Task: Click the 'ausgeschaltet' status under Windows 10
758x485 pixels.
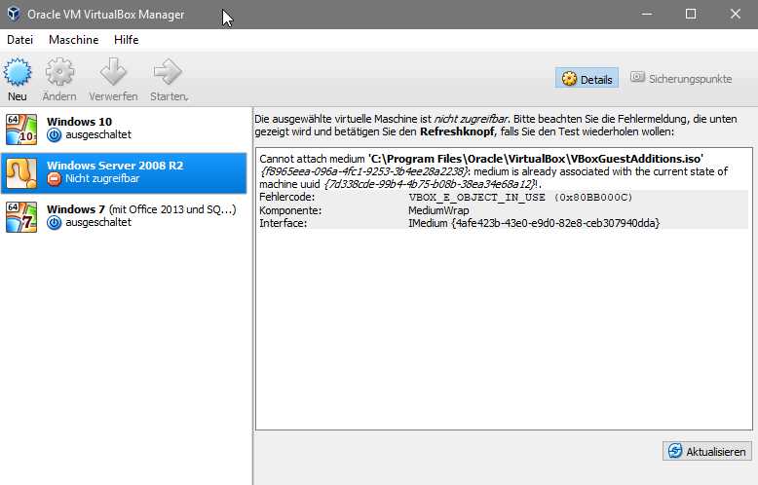Action: click(x=98, y=134)
